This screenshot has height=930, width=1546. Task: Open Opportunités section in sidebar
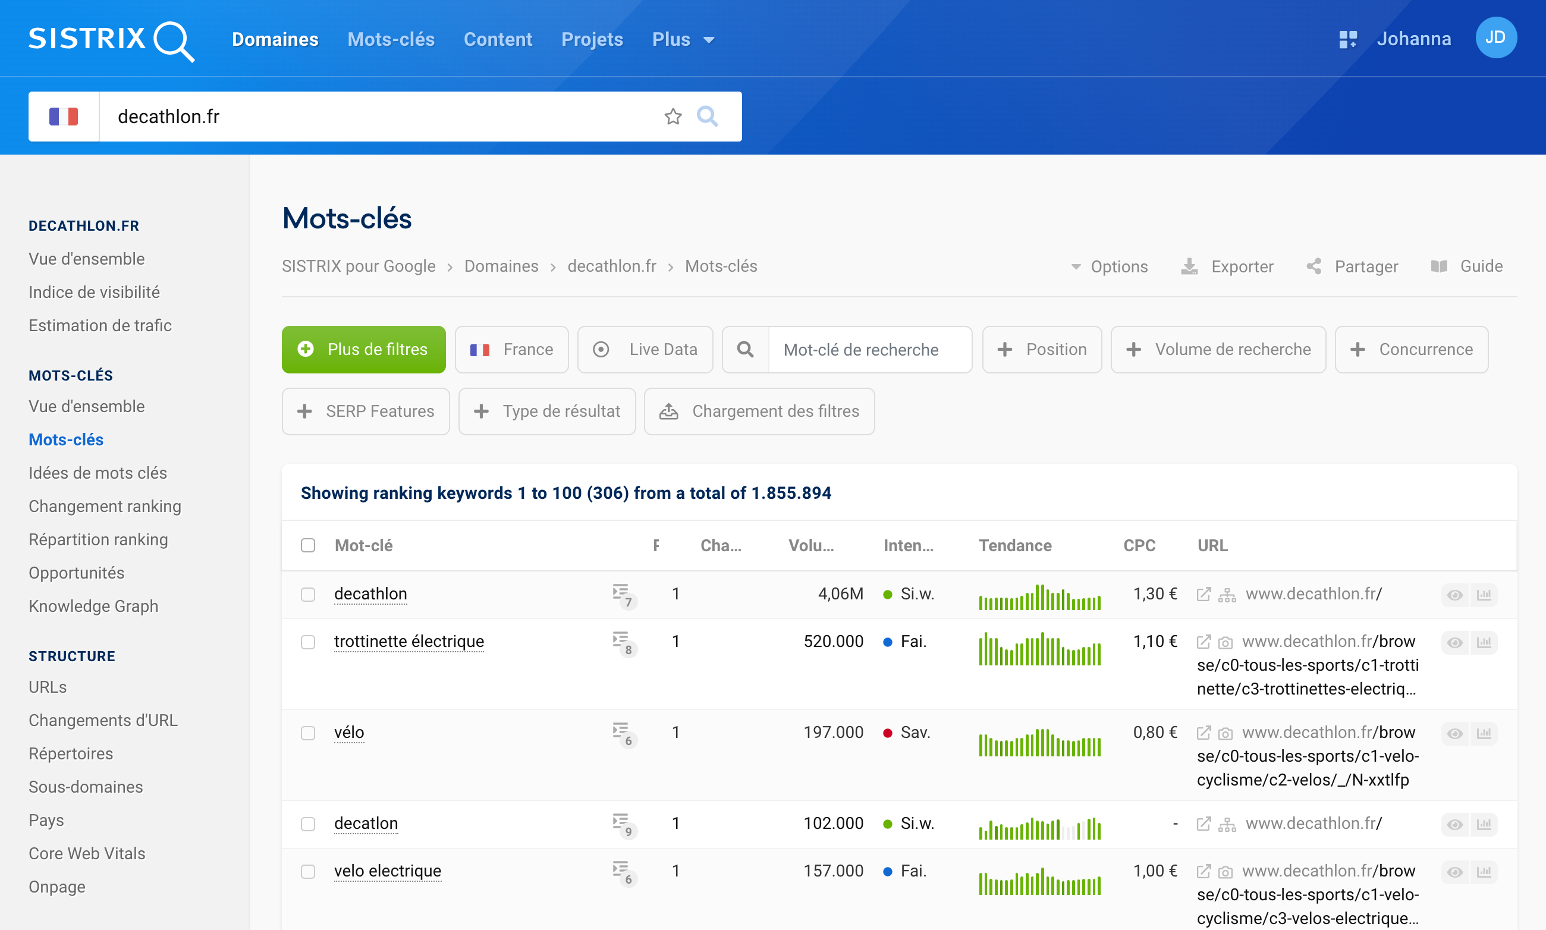76,572
